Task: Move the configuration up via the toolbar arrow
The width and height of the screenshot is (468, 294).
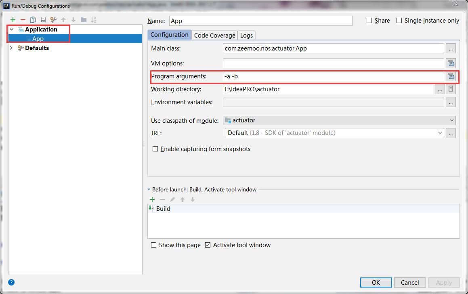Action: [x=63, y=20]
